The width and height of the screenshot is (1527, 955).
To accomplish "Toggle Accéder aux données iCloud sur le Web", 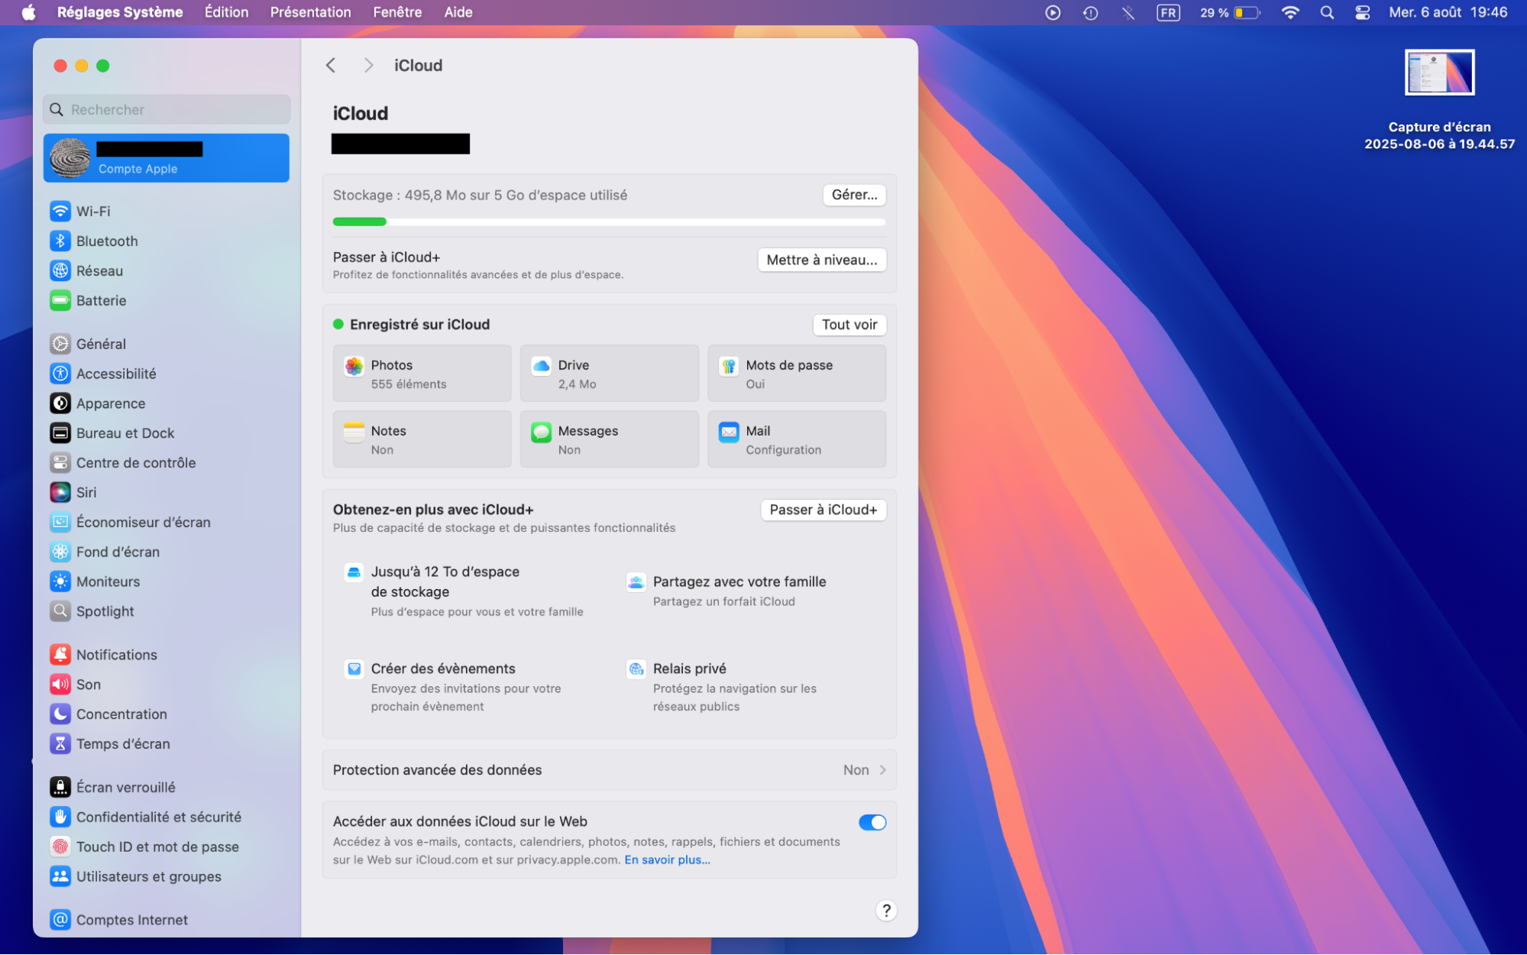I will [x=872, y=822].
